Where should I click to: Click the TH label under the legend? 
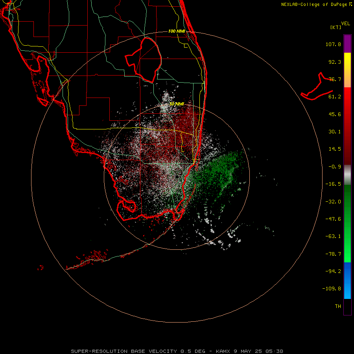338,306
